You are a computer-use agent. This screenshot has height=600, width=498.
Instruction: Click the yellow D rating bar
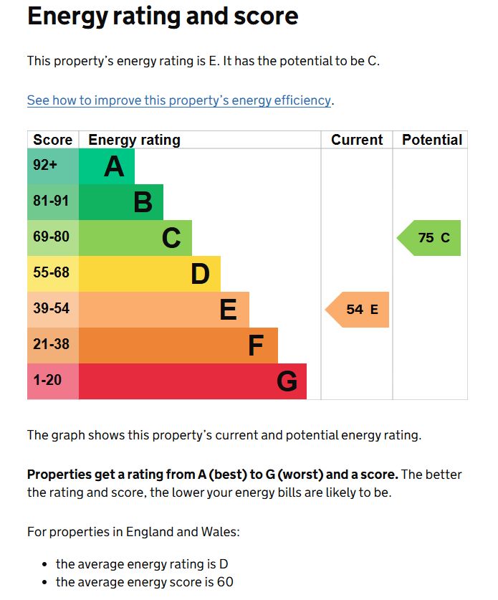pyautogui.click(x=150, y=274)
